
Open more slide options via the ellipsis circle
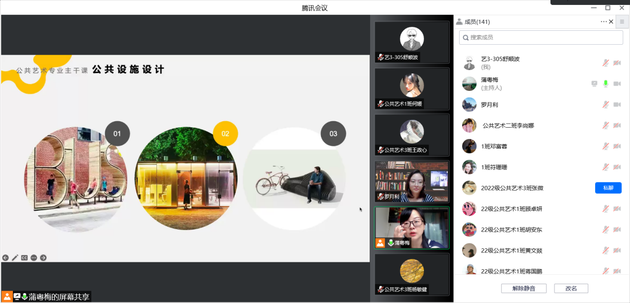(x=34, y=257)
